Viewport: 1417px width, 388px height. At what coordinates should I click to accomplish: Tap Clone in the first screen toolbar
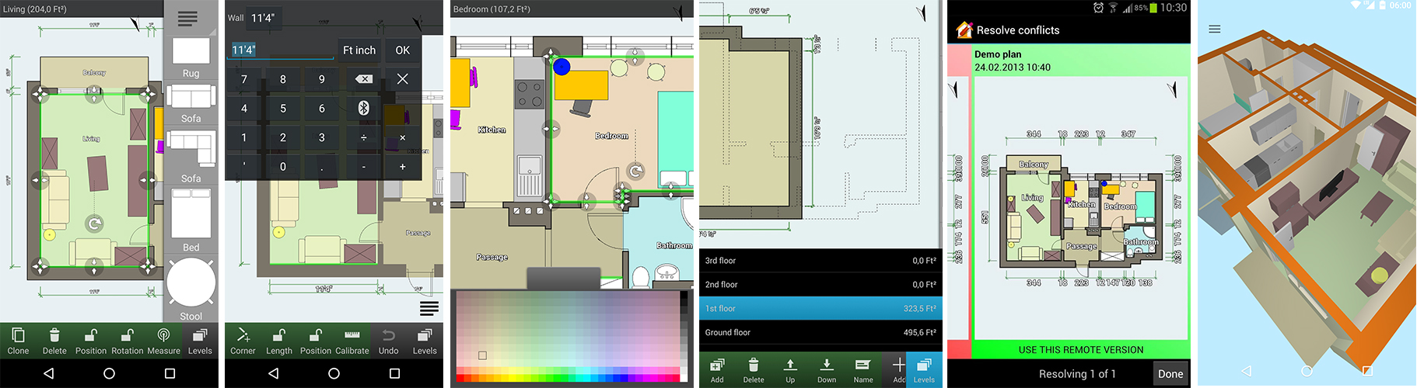click(18, 341)
